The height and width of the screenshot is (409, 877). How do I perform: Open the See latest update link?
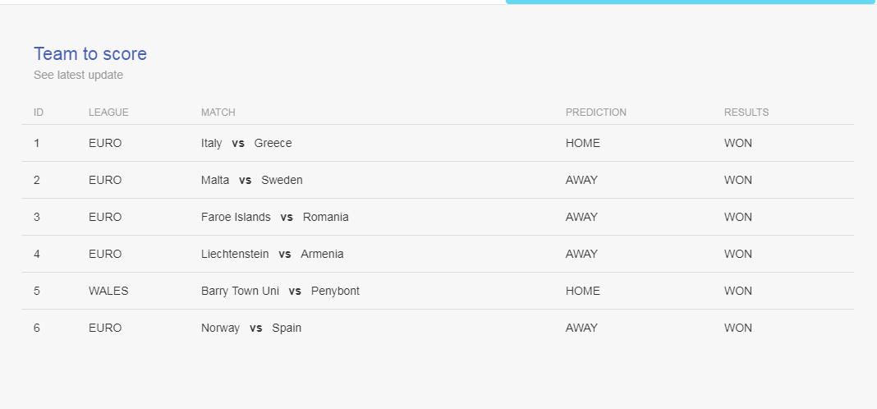tap(78, 75)
